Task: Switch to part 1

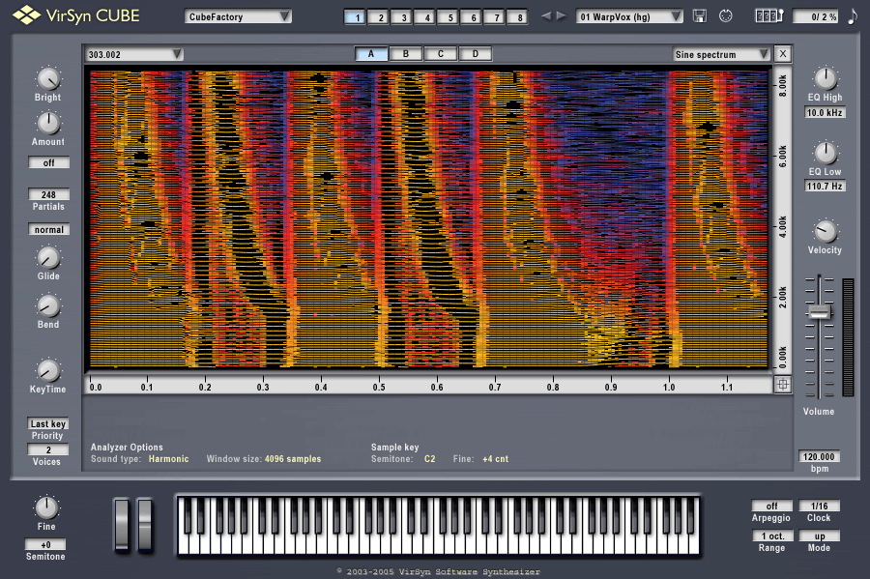Action: [355, 17]
